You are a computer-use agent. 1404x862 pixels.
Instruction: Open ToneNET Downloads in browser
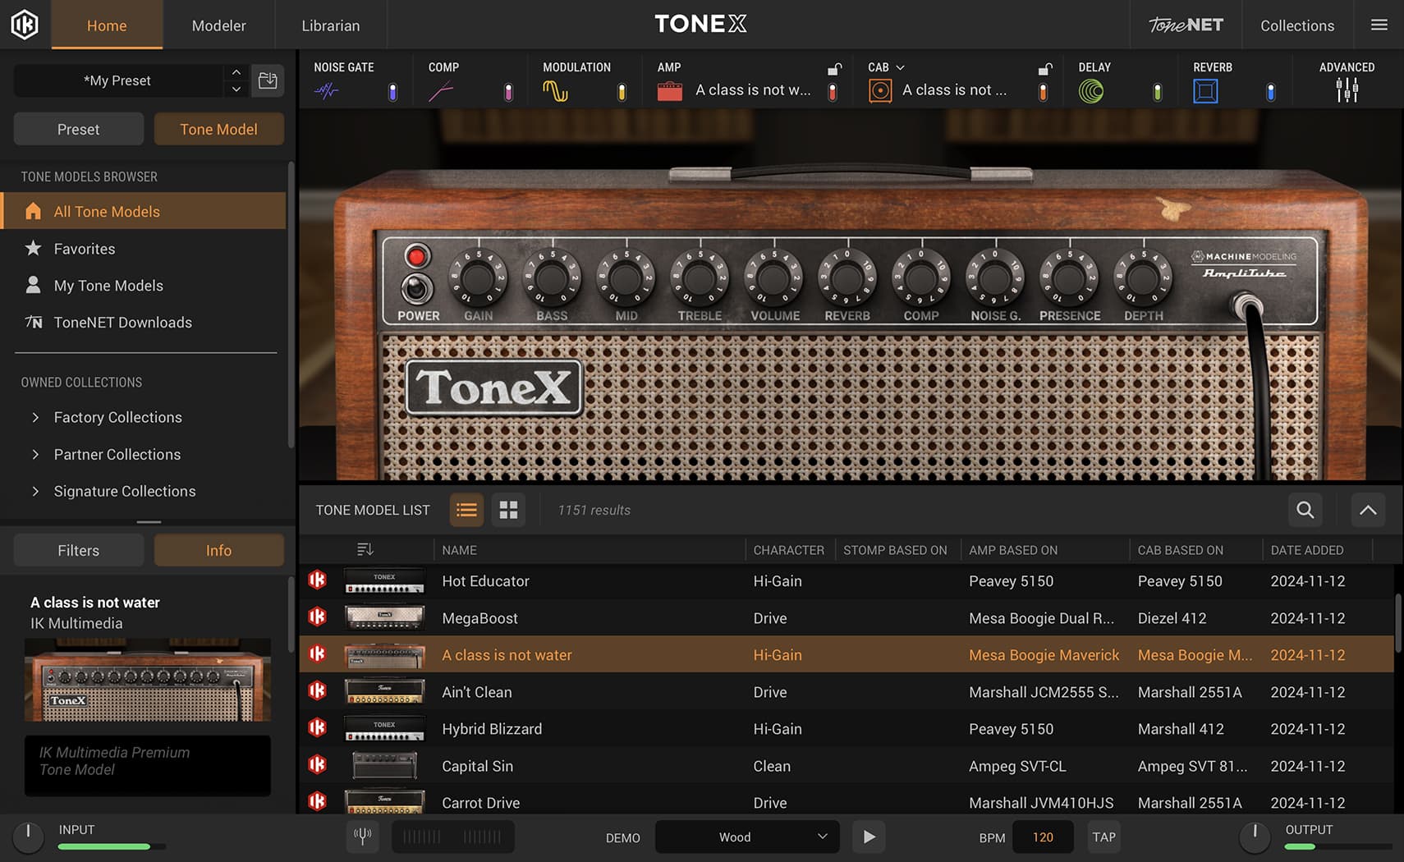click(x=145, y=322)
